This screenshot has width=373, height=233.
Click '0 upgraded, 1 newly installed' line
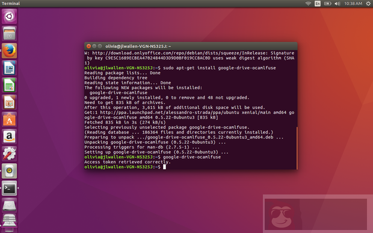click(167, 98)
